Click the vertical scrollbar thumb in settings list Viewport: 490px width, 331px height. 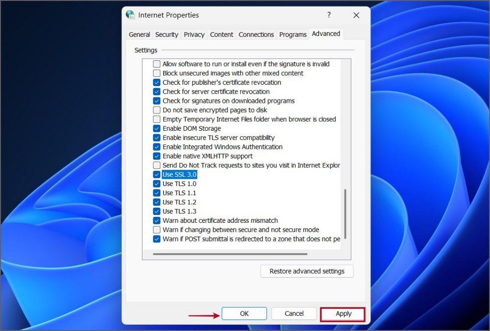pyautogui.click(x=345, y=214)
